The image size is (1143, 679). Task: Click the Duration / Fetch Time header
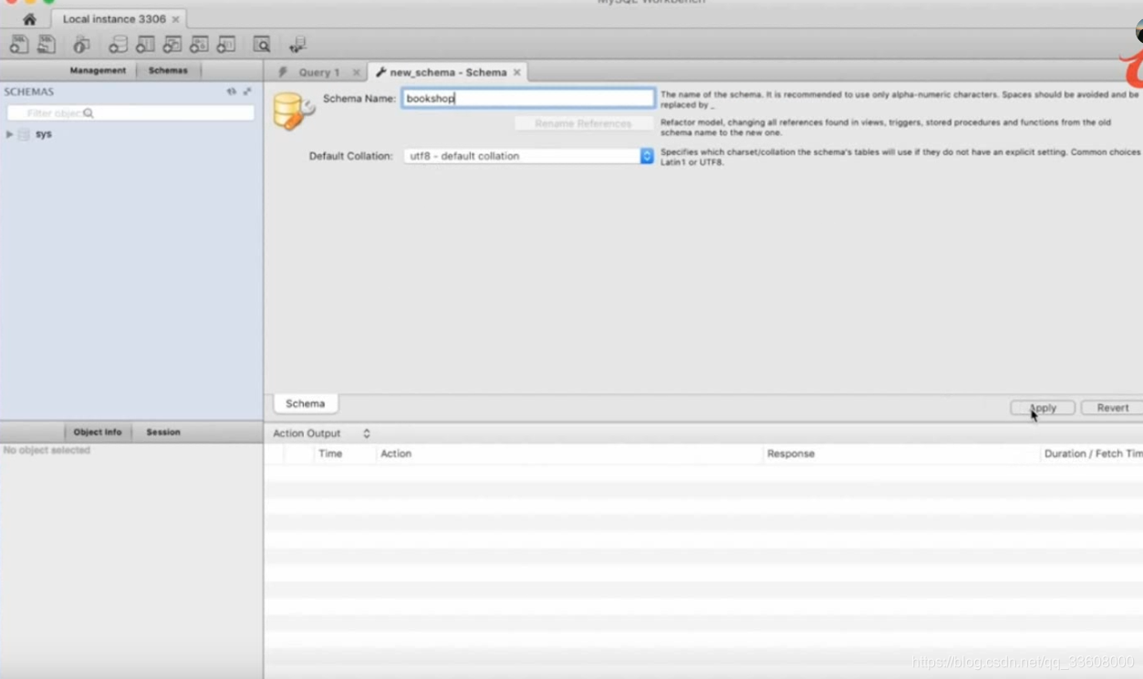(x=1094, y=454)
